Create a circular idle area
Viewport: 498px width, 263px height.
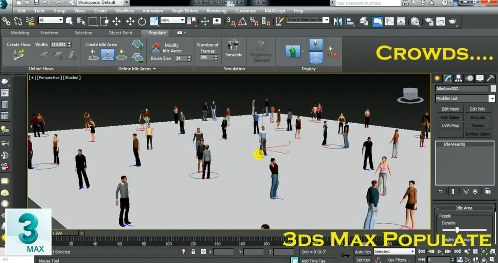(122, 54)
